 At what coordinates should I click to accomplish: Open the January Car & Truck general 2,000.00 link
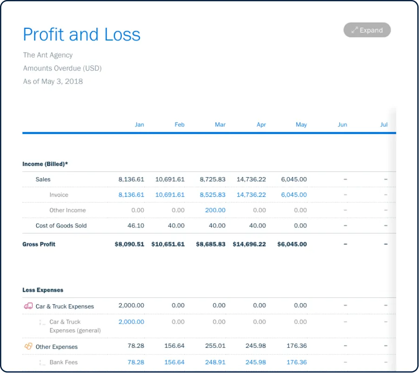131,322
